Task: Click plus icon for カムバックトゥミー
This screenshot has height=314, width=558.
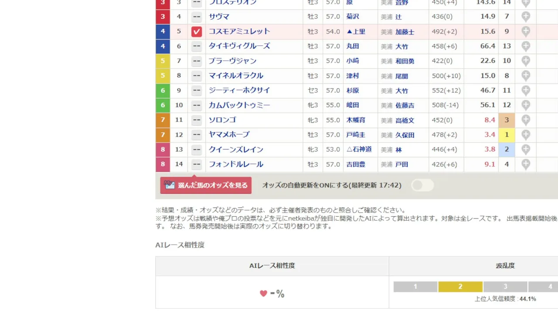Action: coord(526,105)
